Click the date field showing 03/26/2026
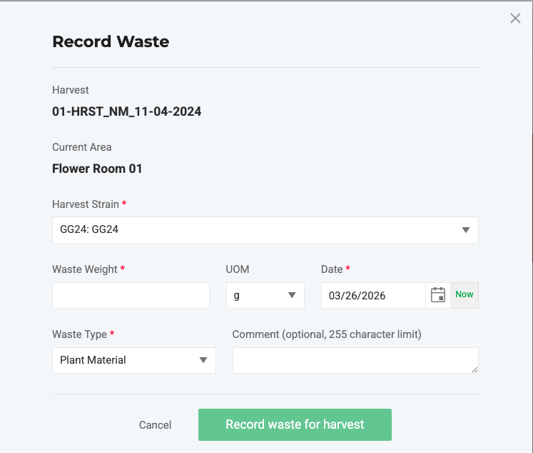The width and height of the screenshot is (533, 453). (x=372, y=295)
